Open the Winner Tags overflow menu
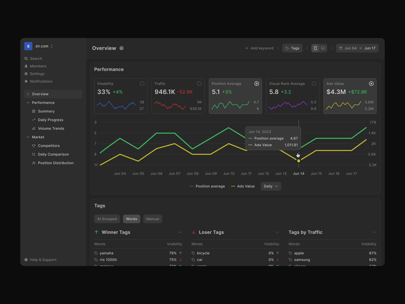The height and width of the screenshot is (304, 405). pyautogui.click(x=180, y=232)
